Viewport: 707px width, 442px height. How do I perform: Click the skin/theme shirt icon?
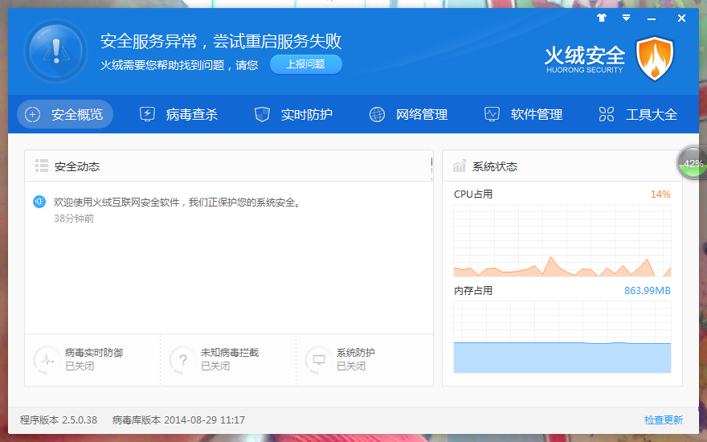click(x=602, y=18)
